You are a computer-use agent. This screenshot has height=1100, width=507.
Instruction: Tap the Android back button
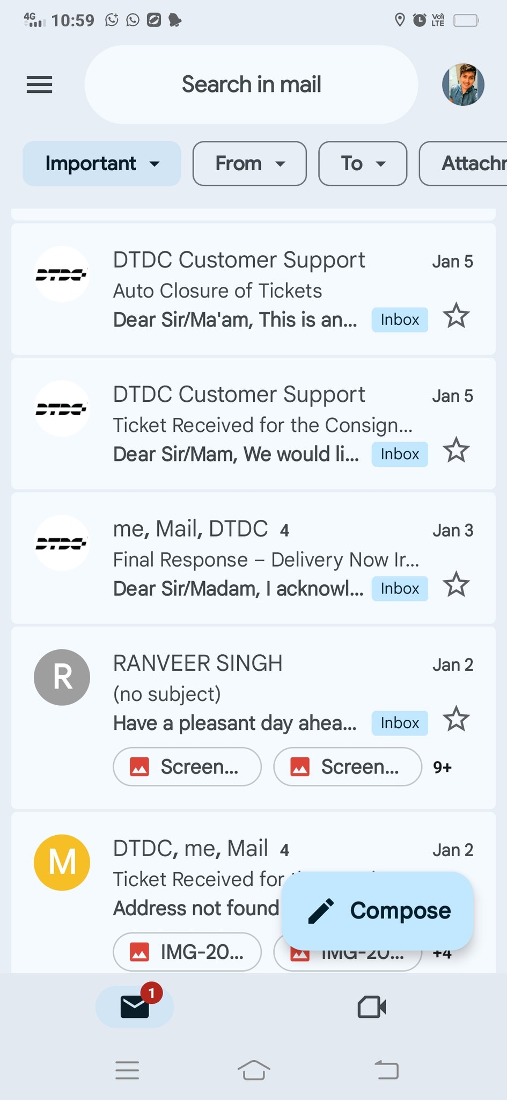click(386, 1070)
